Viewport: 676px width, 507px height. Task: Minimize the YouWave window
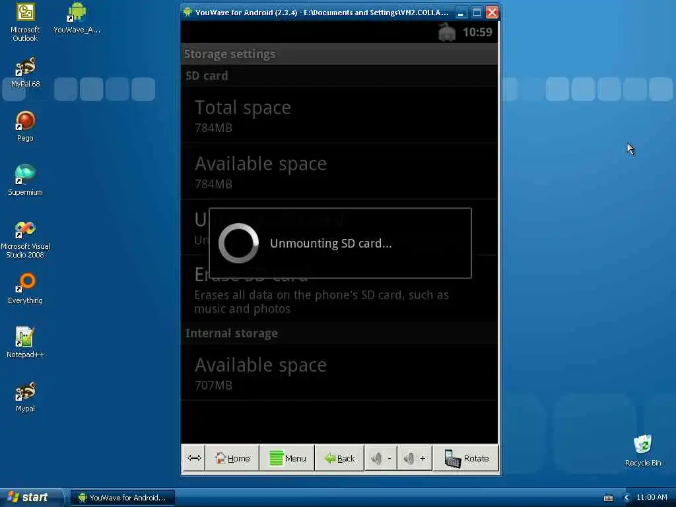click(460, 13)
